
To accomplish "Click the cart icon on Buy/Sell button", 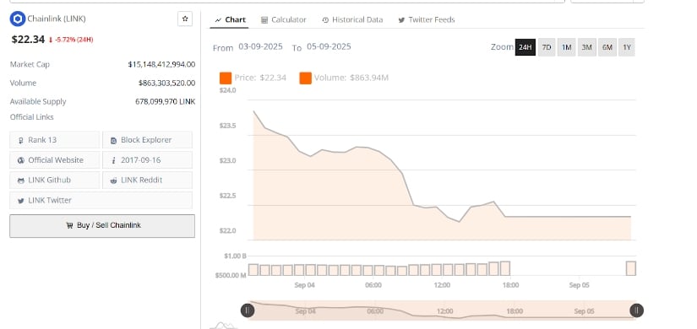I will click(69, 225).
